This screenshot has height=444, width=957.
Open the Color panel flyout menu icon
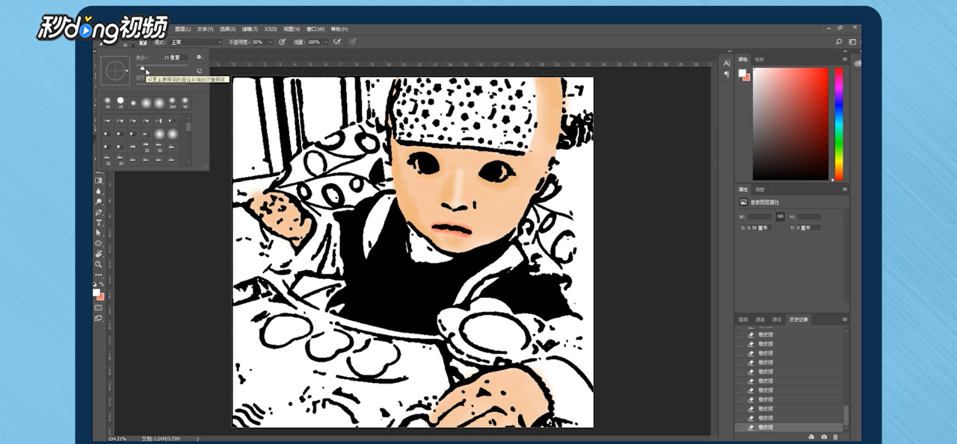pyautogui.click(x=845, y=59)
